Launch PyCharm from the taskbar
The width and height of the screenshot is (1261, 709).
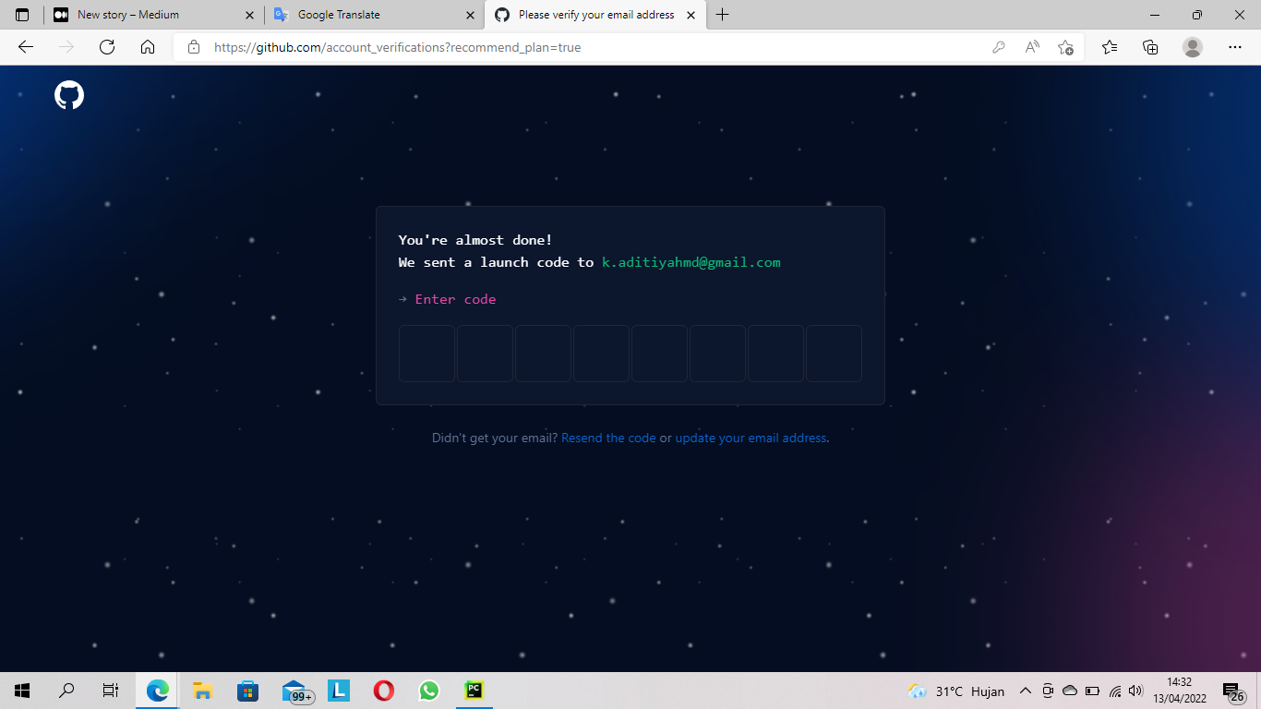point(474,691)
